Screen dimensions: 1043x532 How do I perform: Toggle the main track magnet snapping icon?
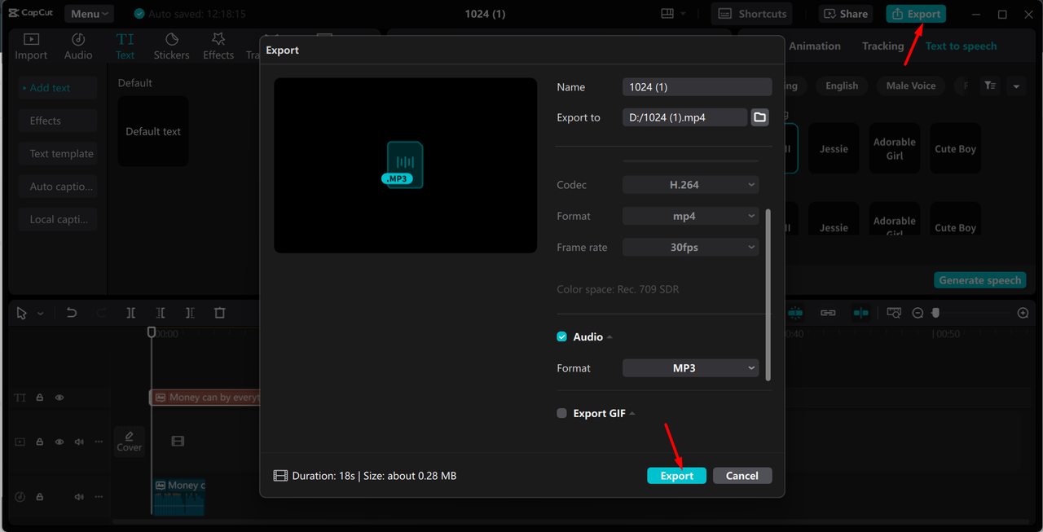click(x=795, y=313)
